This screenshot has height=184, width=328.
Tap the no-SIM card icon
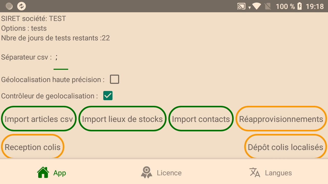[x=268, y=6]
